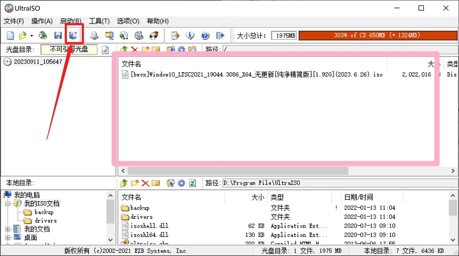
Task: Click the Save As icon in red box
Action: pyautogui.click(x=73, y=35)
